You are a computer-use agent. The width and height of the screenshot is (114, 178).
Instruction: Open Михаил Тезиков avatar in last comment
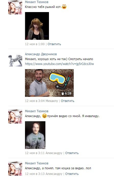click(x=15, y=168)
